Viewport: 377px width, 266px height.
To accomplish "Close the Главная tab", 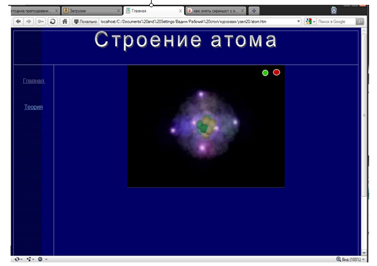I will 180,11.
